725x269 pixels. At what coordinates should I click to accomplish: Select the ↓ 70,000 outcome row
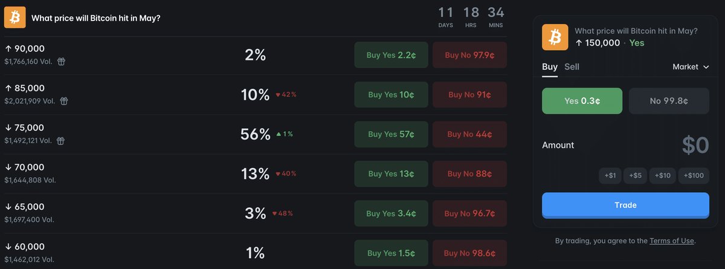(254, 173)
